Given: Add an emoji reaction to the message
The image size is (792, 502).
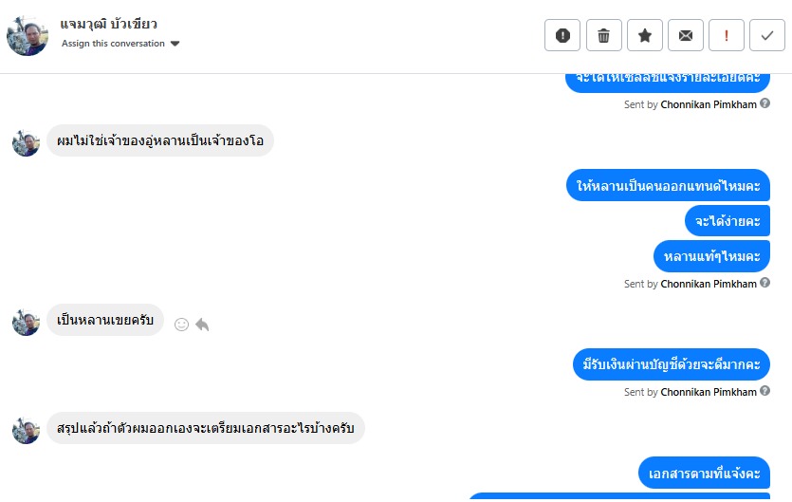Looking at the screenshot, I should point(181,325).
